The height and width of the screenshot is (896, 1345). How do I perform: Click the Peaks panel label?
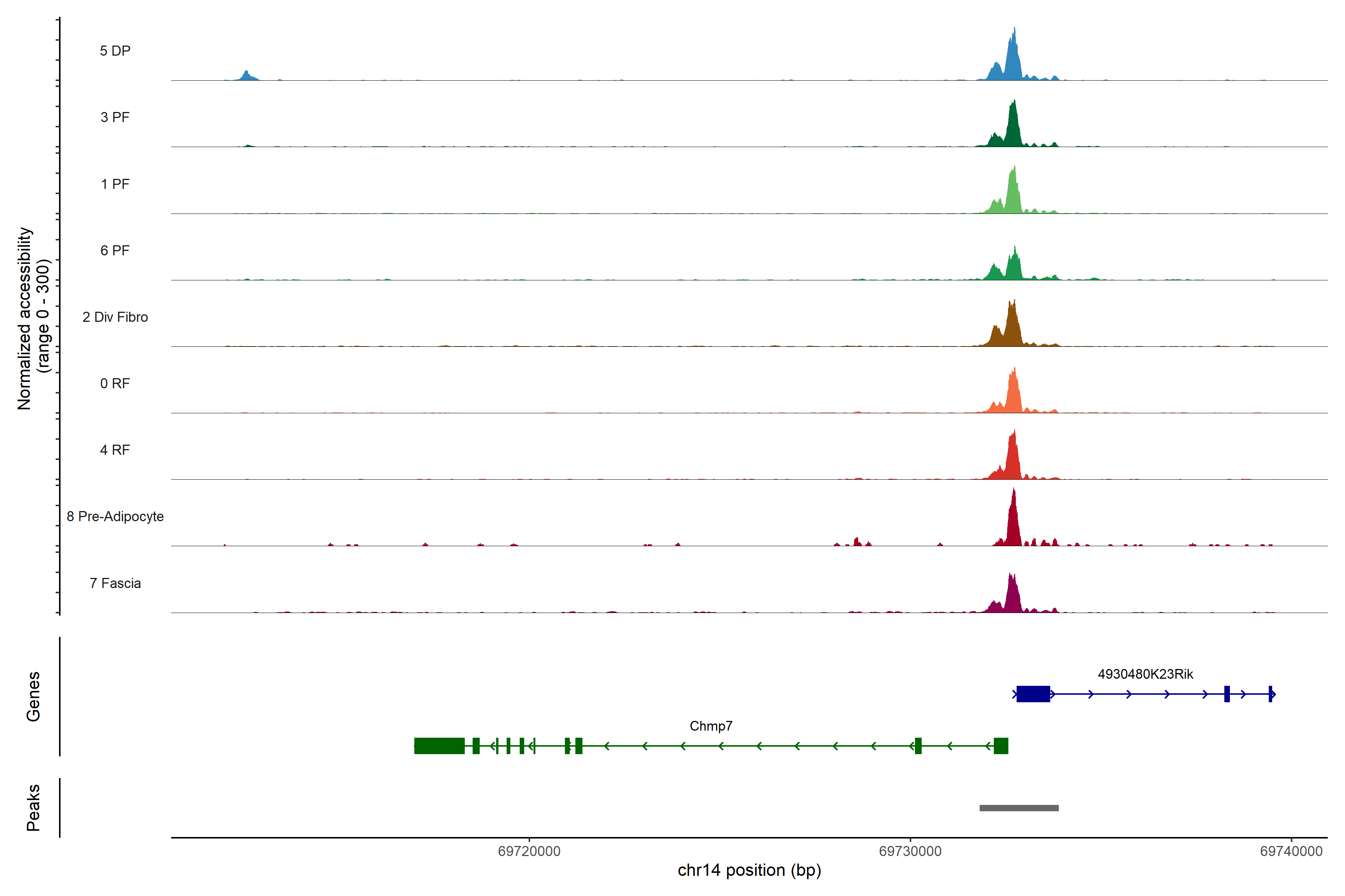coord(33,808)
